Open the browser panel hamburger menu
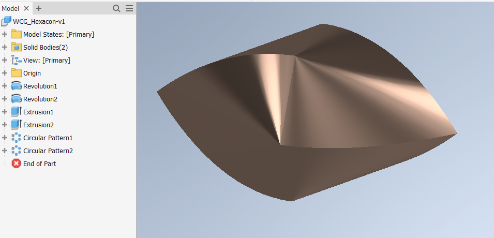This screenshot has height=238, width=494. pos(129,8)
